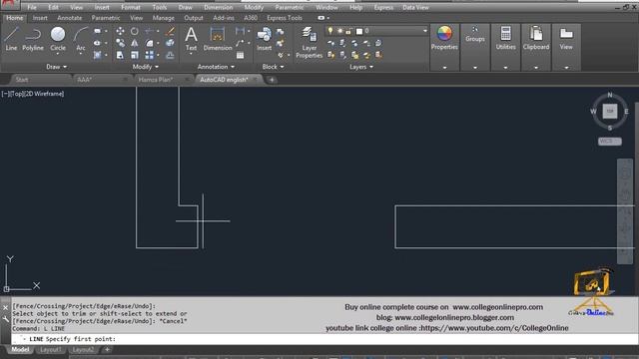Viewport: 639px width, 359px height.
Task: Expand the Annotation panel
Action: (216, 67)
